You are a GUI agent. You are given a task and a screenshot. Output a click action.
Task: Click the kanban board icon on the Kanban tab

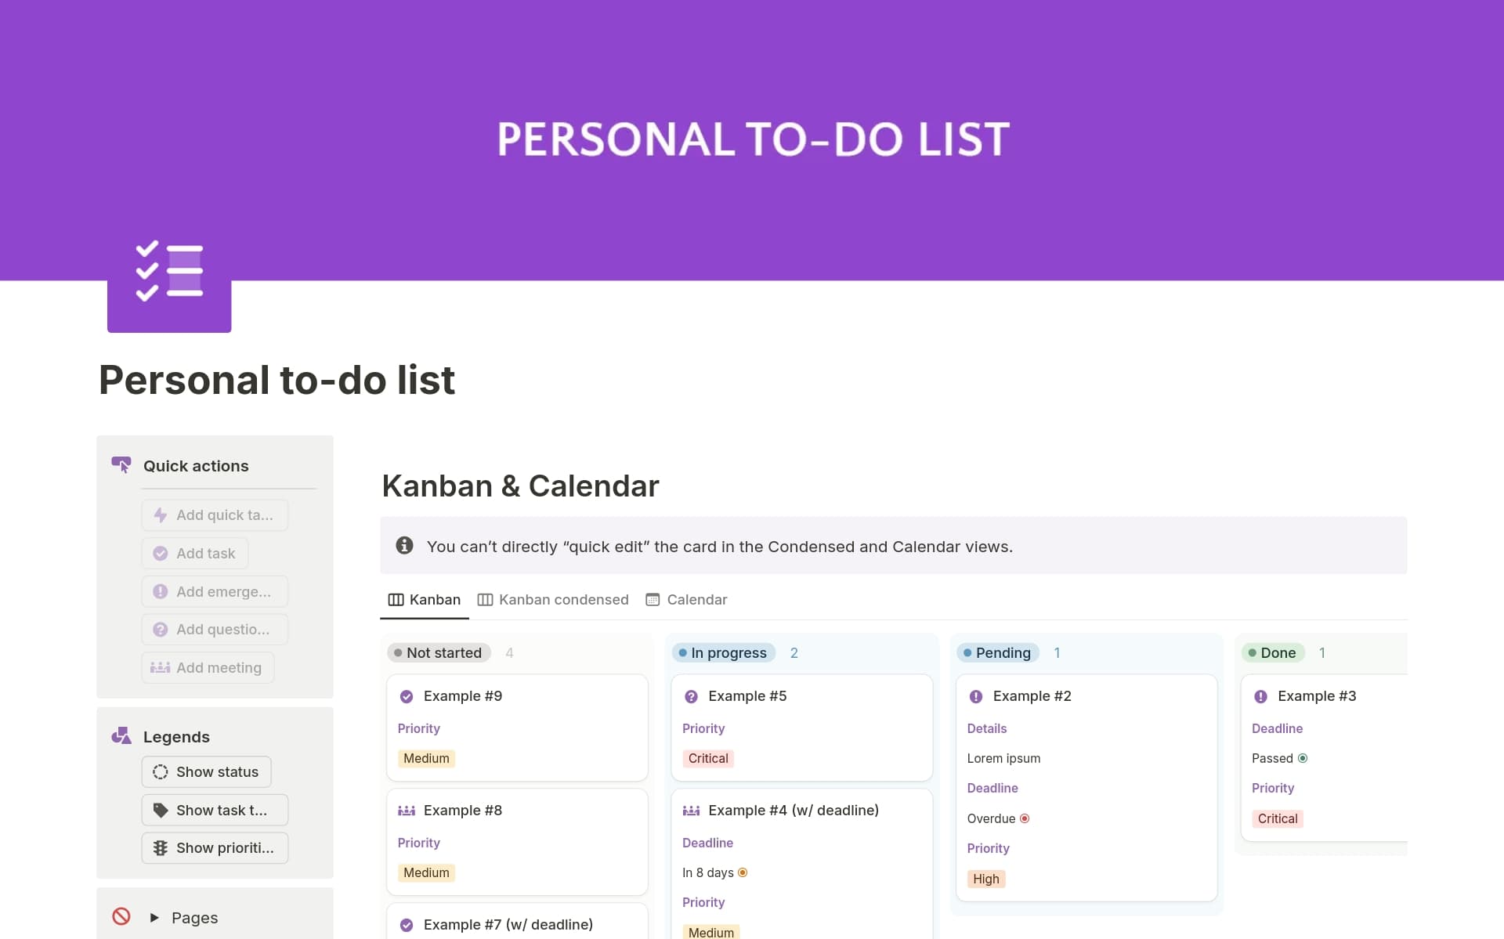[395, 599]
